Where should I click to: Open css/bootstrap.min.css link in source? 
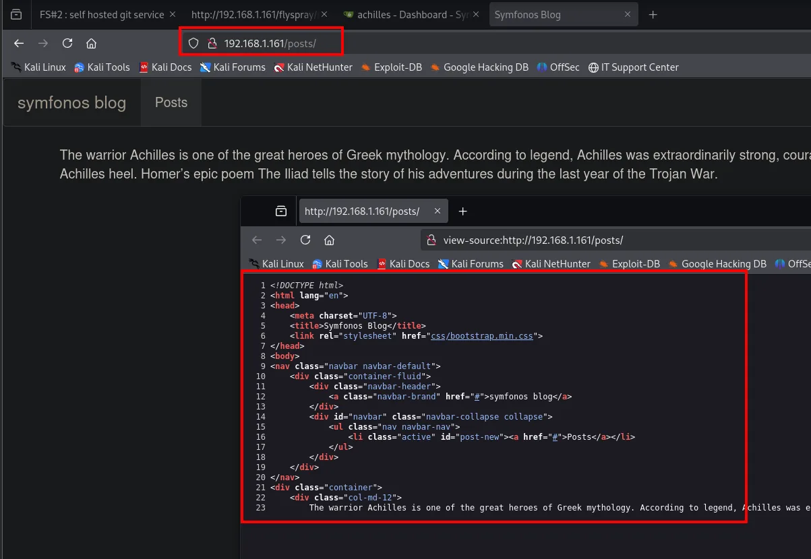click(482, 336)
